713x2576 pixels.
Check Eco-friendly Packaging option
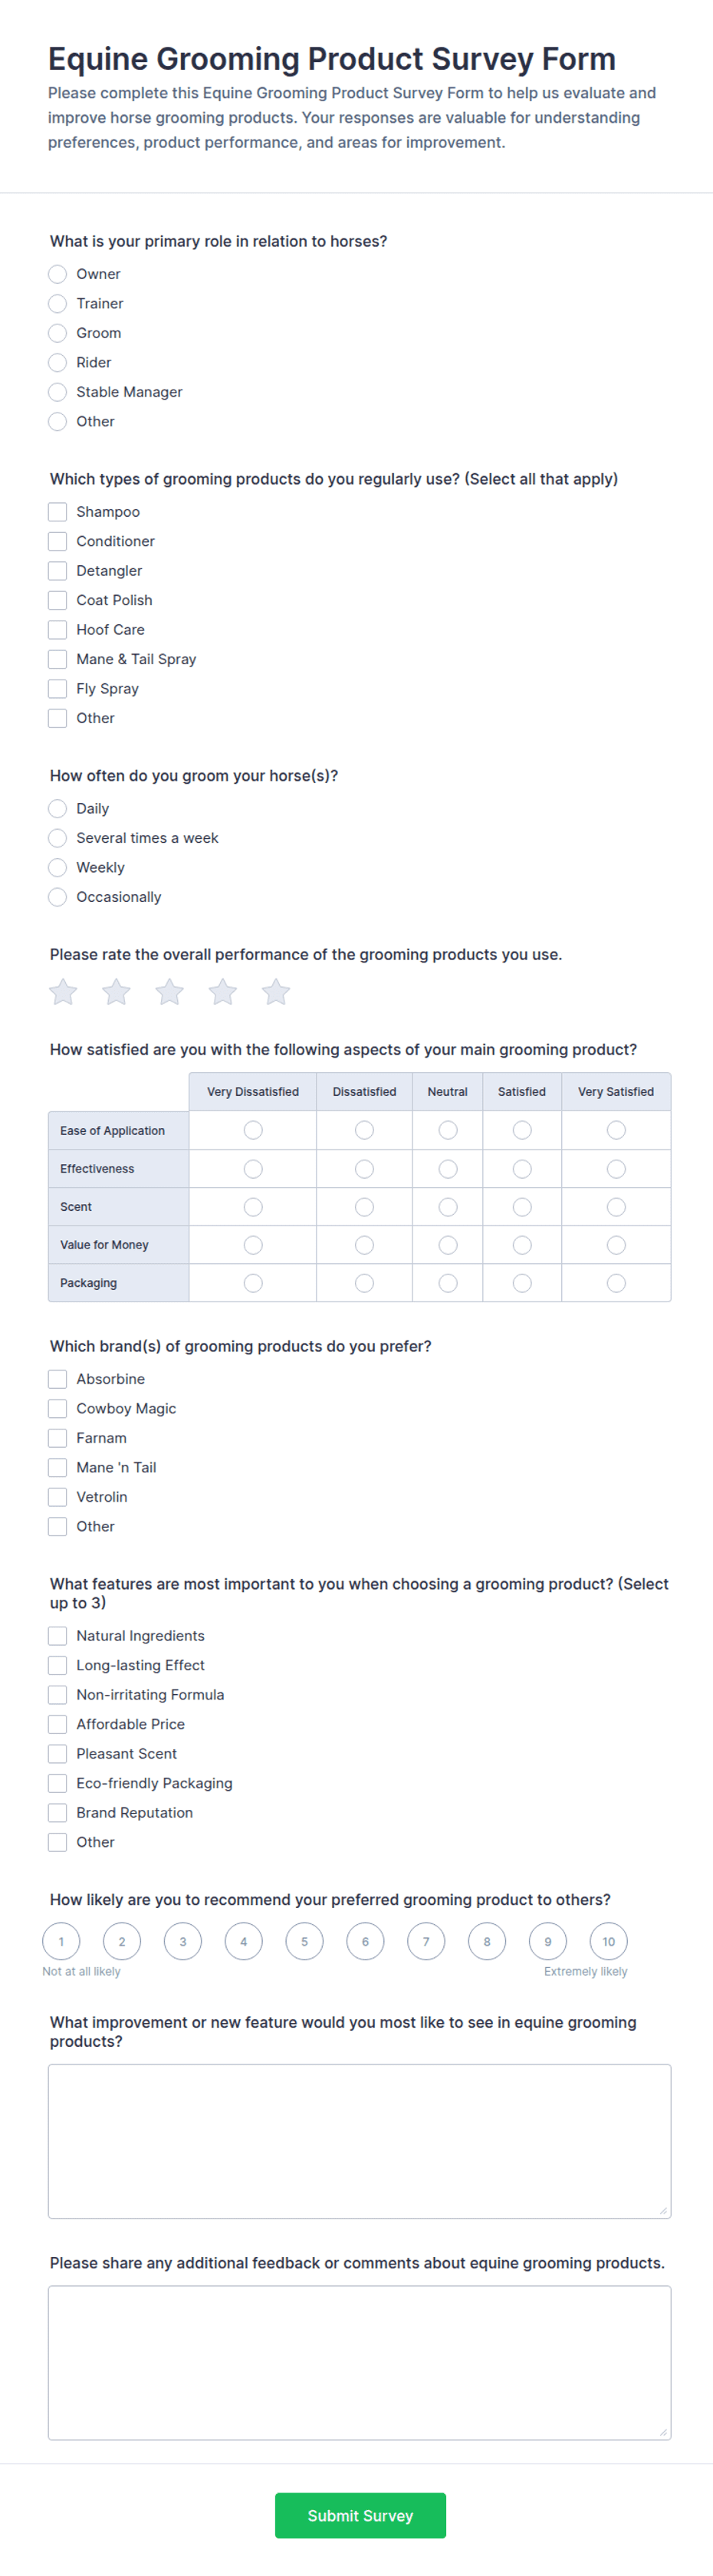point(57,1783)
